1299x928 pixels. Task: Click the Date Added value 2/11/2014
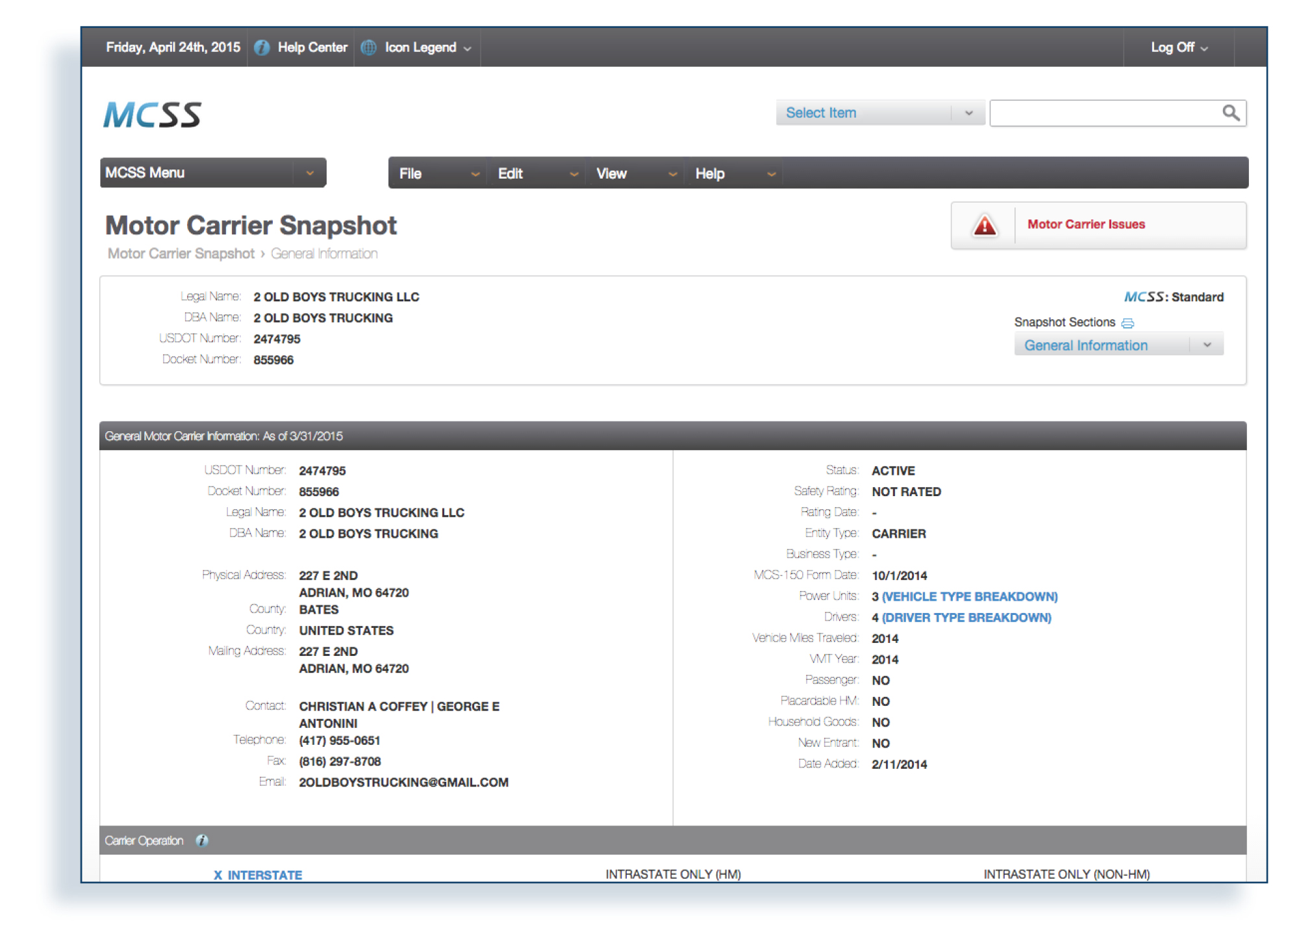click(x=900, y=764)
